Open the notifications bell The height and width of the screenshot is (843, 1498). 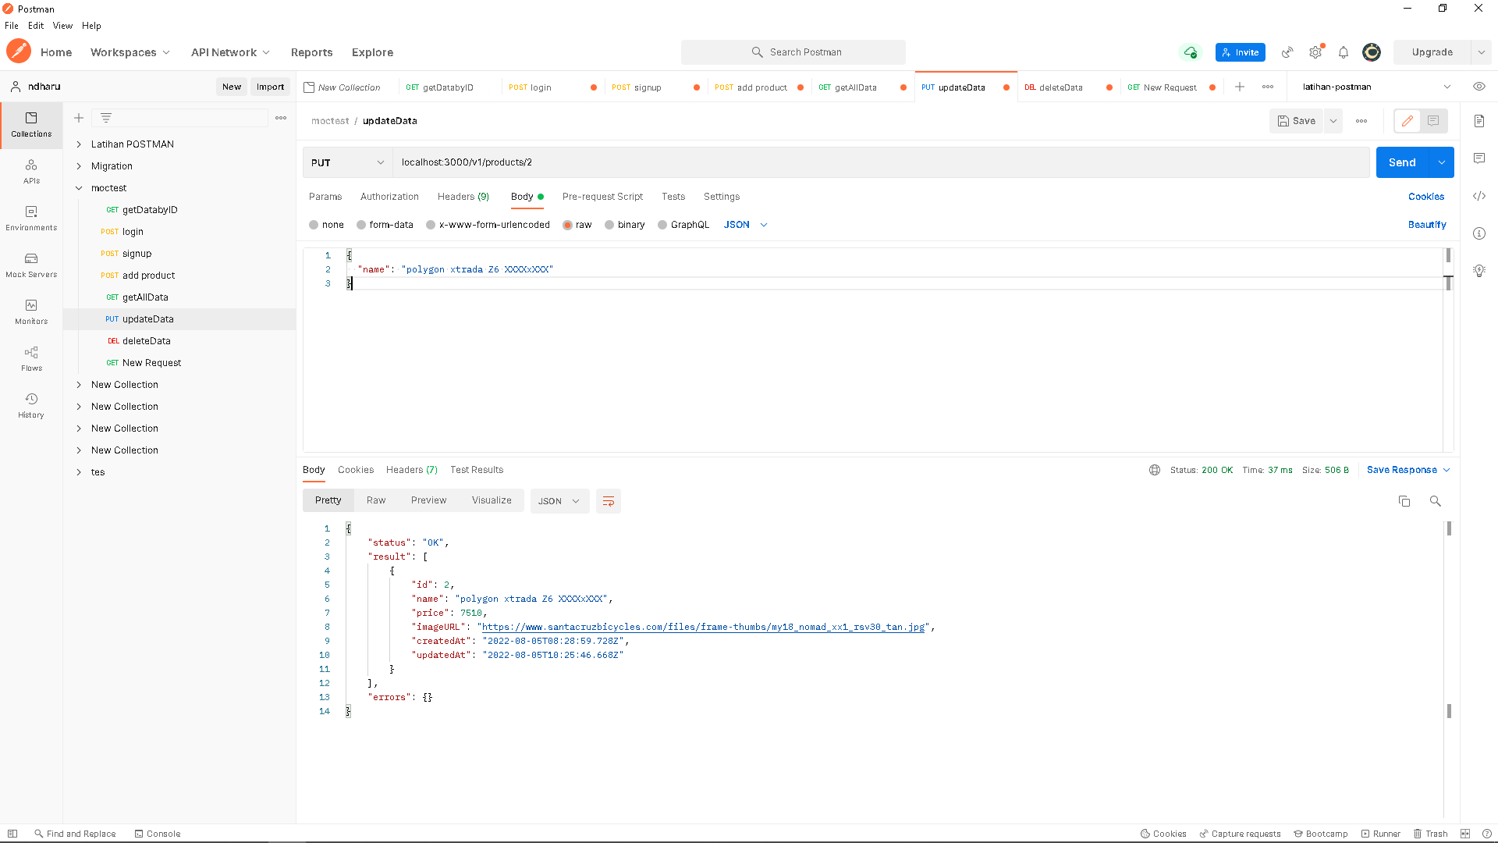tap(1344, 52)
